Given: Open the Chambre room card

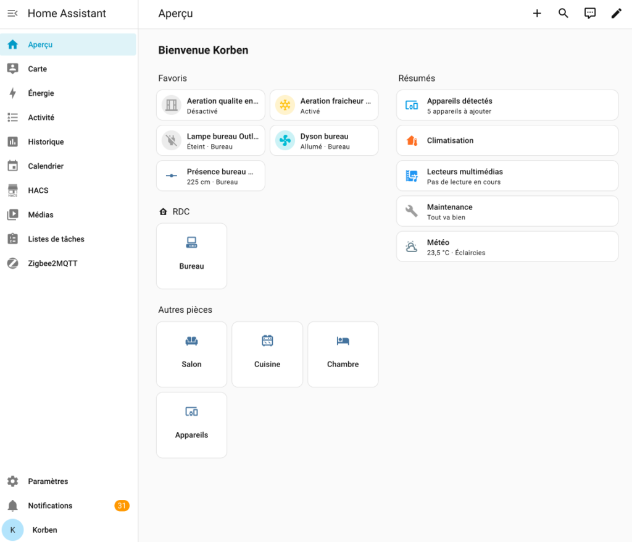Looking at the screenshot, I should pos(343,354).
